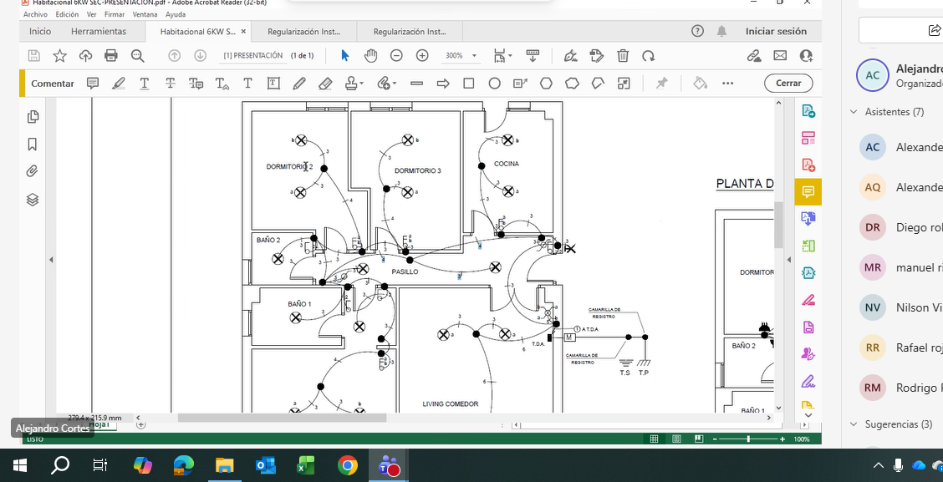Choose the pencil drawing tool

click(x=299, y=84)
